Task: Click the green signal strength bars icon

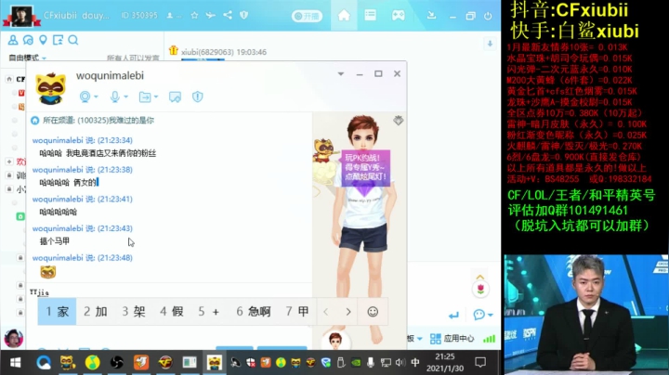Action: pyautogui.click(x=489, y=339)
